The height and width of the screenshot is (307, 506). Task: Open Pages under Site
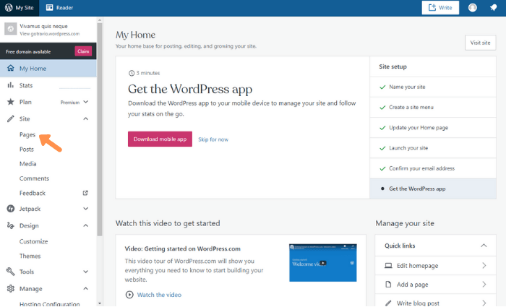point(27,135)
